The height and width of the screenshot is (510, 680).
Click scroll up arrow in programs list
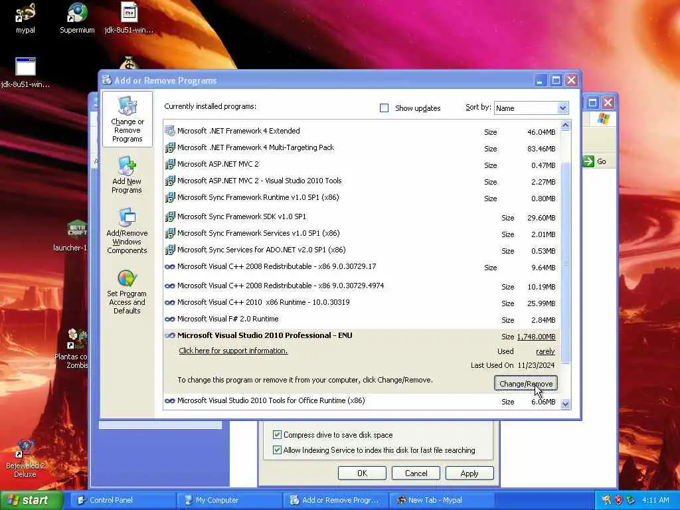point(565,126)
